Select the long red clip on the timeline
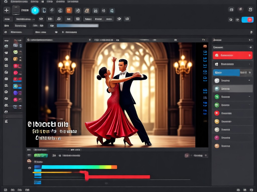The width and height of the screenshot is (257, 192). [x=119, y=177]
